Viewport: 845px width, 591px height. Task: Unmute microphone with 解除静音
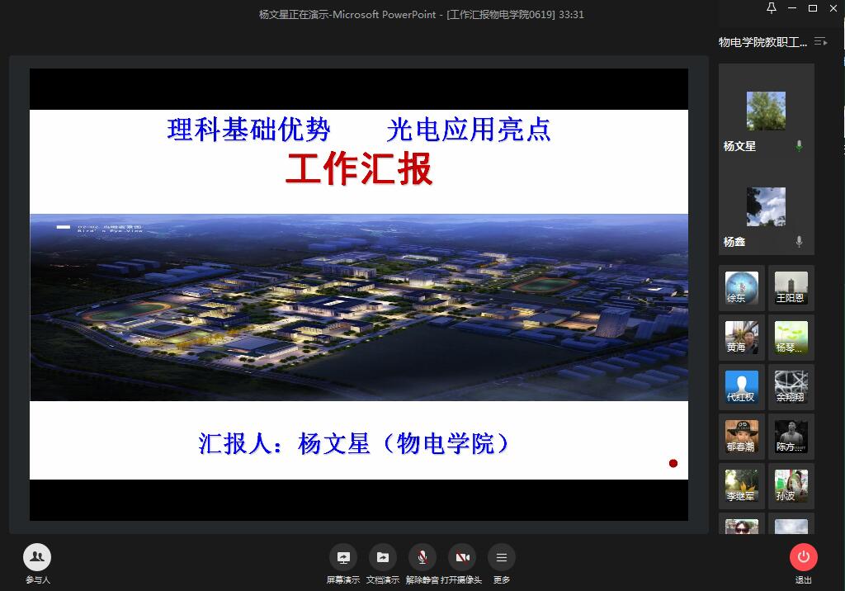pyautogui.click(x=422, y=558)
